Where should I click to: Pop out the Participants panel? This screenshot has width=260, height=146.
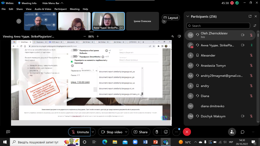250,16
